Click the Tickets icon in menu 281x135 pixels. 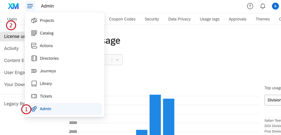(34, 96)
